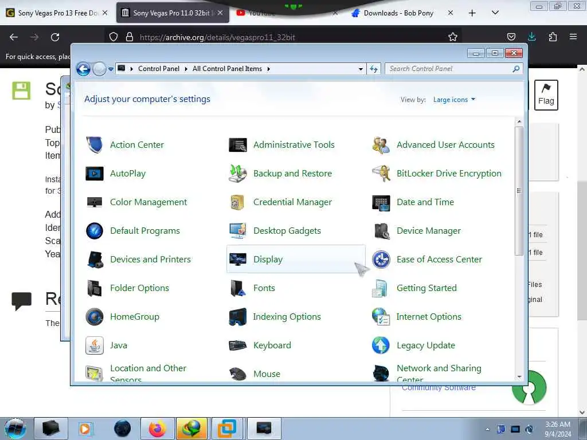The width and height of the screenshot is (587, 440).
Task: Open the Date and Time icon
Action: point(381,202)
